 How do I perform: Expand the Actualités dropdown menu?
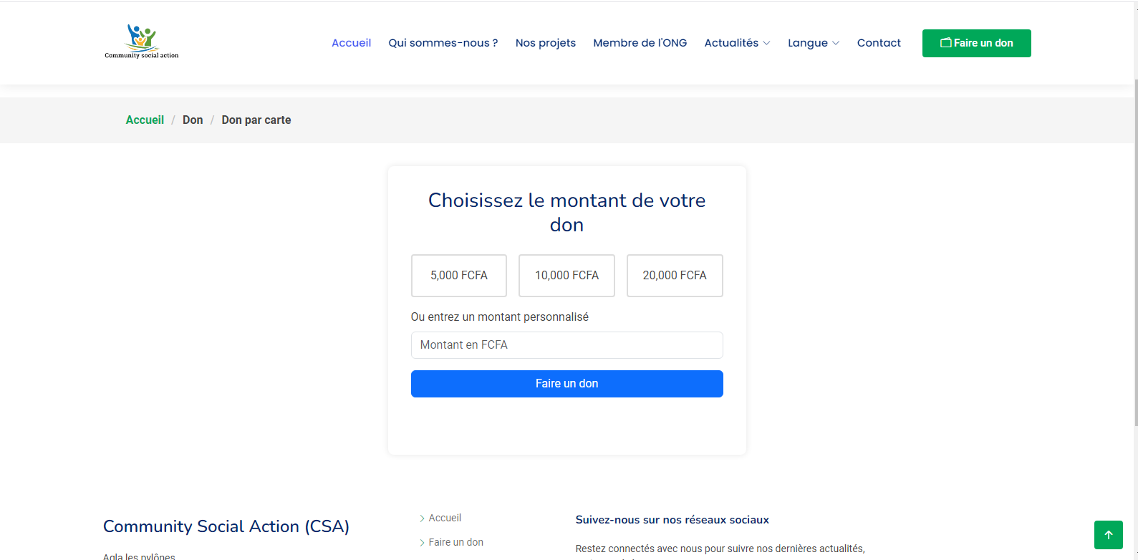737,43
